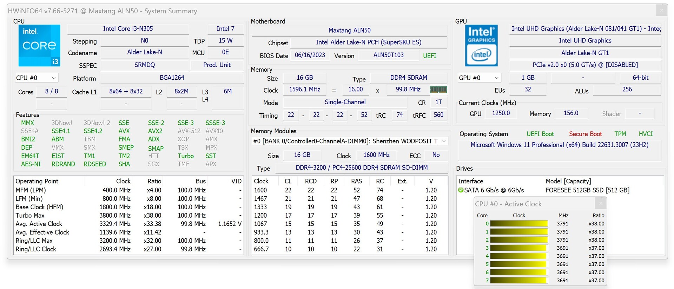Click the green UEFI label
This screenshot has height=289, width=674.
point(429,56)
